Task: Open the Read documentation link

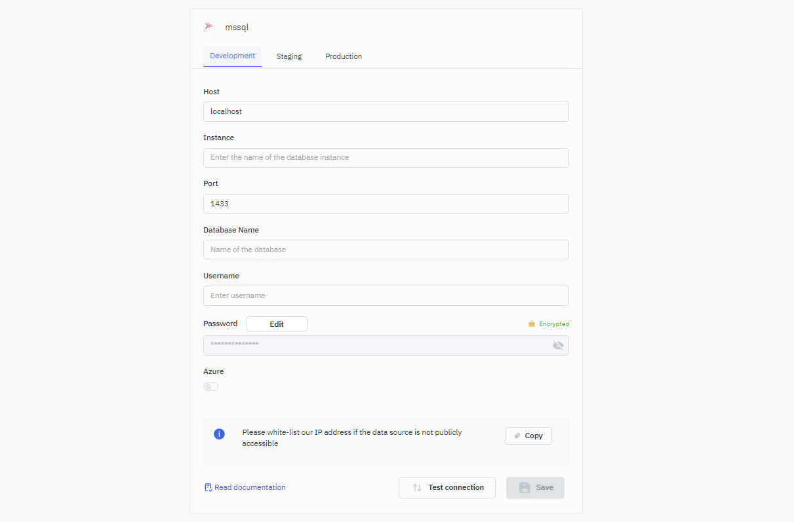Action: click(x=250, y=487)
